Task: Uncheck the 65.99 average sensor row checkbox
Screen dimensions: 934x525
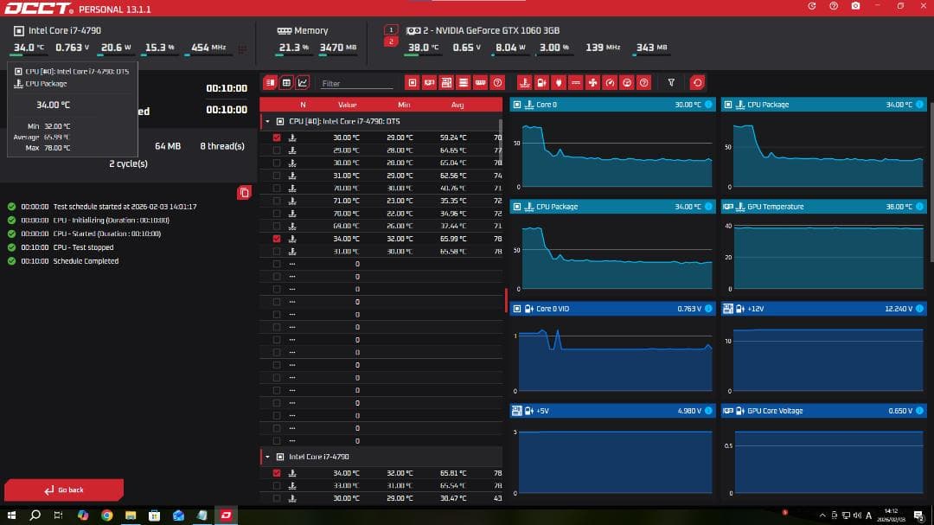Action: (x=277, y=239)
